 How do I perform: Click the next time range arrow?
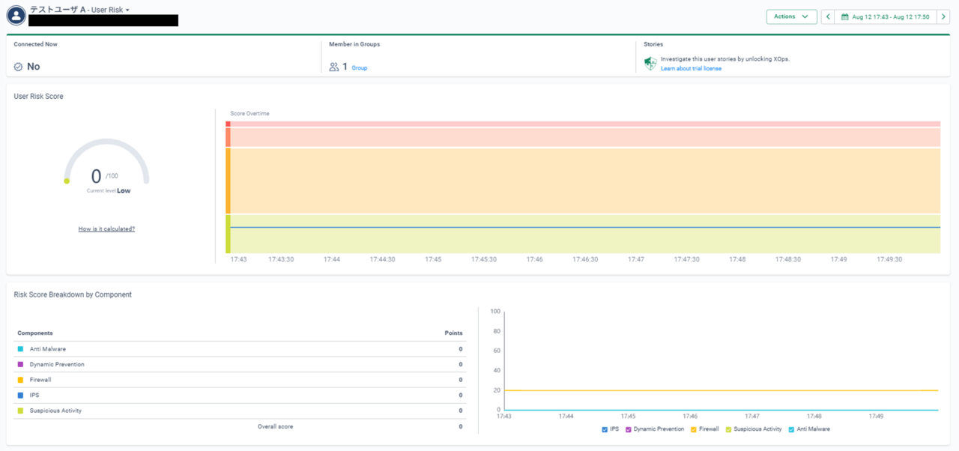(x=943, y=16)
